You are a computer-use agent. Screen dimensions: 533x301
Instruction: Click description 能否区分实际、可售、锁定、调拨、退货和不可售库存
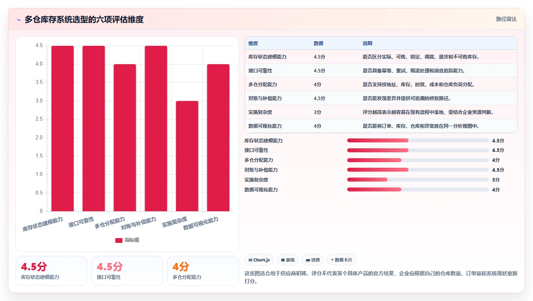coord(421,57)
